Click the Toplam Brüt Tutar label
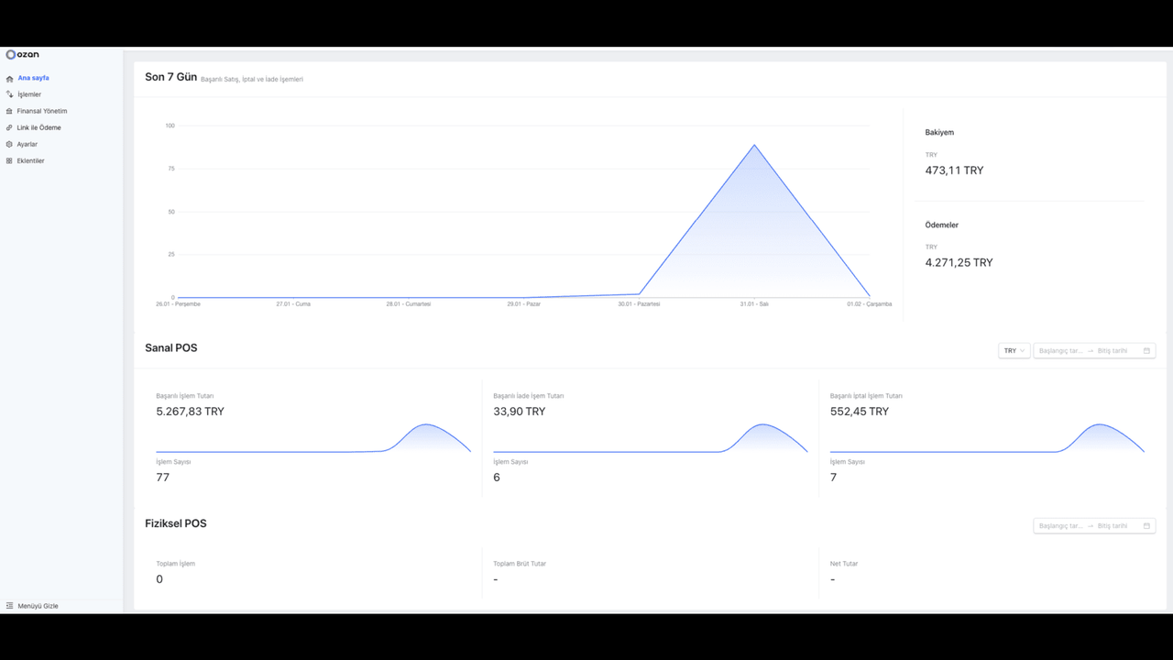The height and width of the screenshot is (660, 1173). [x=520, y=564]
